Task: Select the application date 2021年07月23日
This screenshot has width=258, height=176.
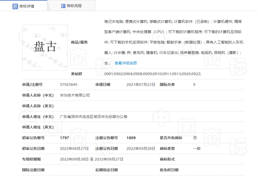Action: (x=141, y=85)
